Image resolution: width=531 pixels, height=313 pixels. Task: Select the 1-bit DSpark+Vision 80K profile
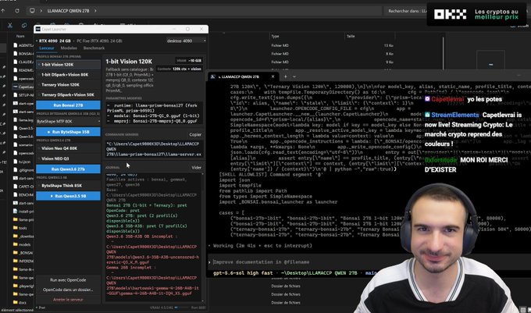pos(68,74)
